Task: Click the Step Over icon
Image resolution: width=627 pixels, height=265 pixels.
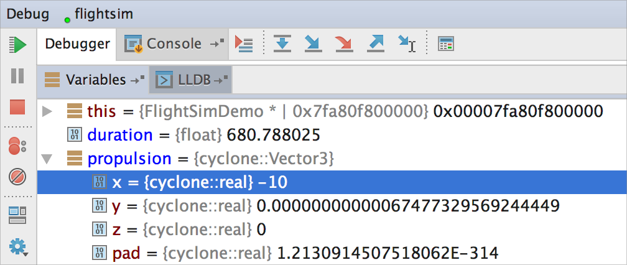Action: pos(282,44)
